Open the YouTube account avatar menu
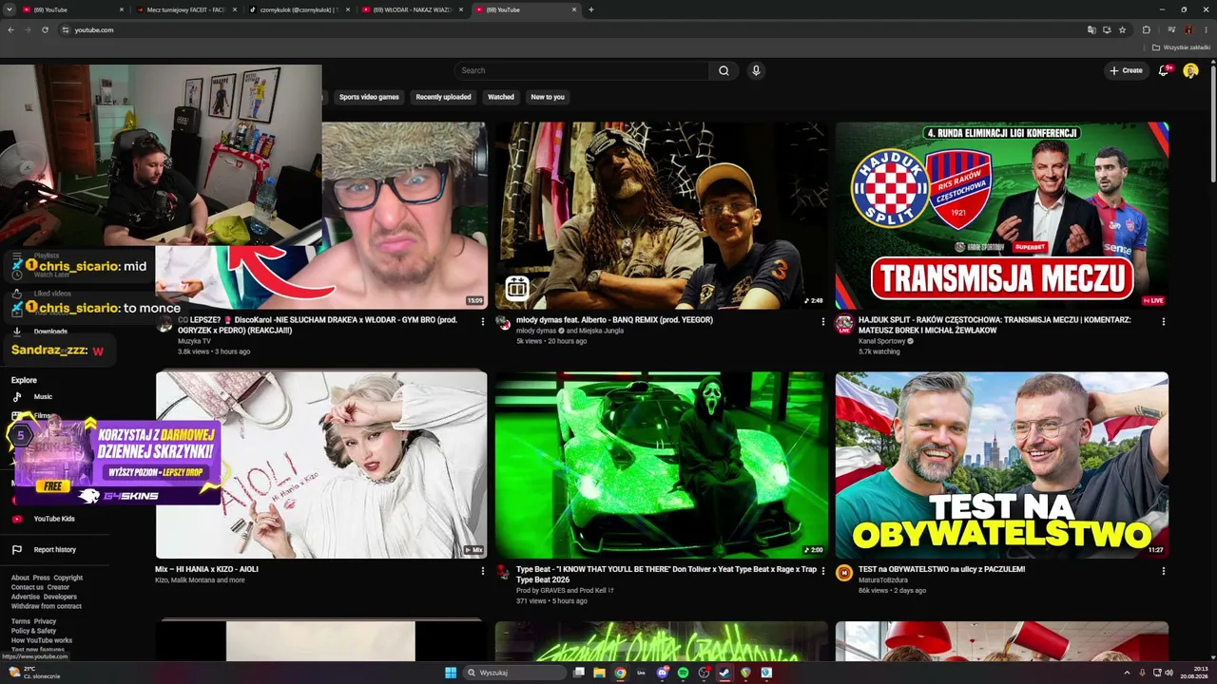 click(x=1190, y=70)
